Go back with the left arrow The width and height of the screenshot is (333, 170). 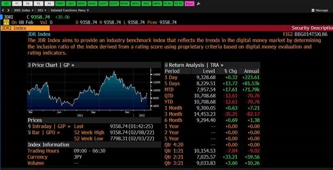click(3, 10)
